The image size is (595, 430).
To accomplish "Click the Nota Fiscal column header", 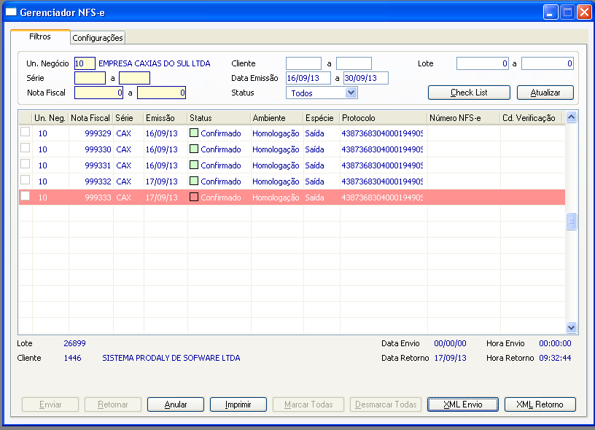I will [91, 118].
